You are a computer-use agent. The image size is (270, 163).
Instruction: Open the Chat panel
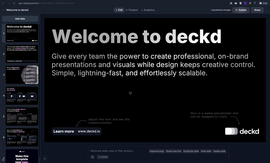263,3
